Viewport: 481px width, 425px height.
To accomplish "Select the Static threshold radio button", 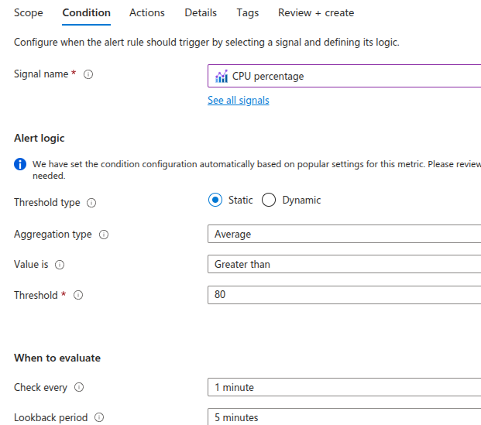I will click(215, 200).
